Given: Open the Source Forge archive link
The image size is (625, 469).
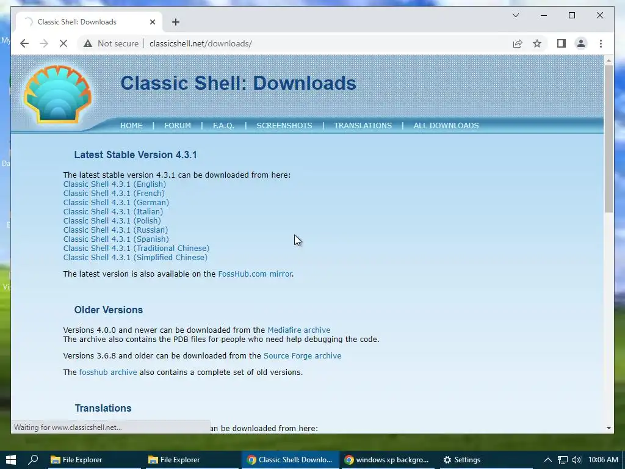Looking at the screenshot, I should click(303, 356).
